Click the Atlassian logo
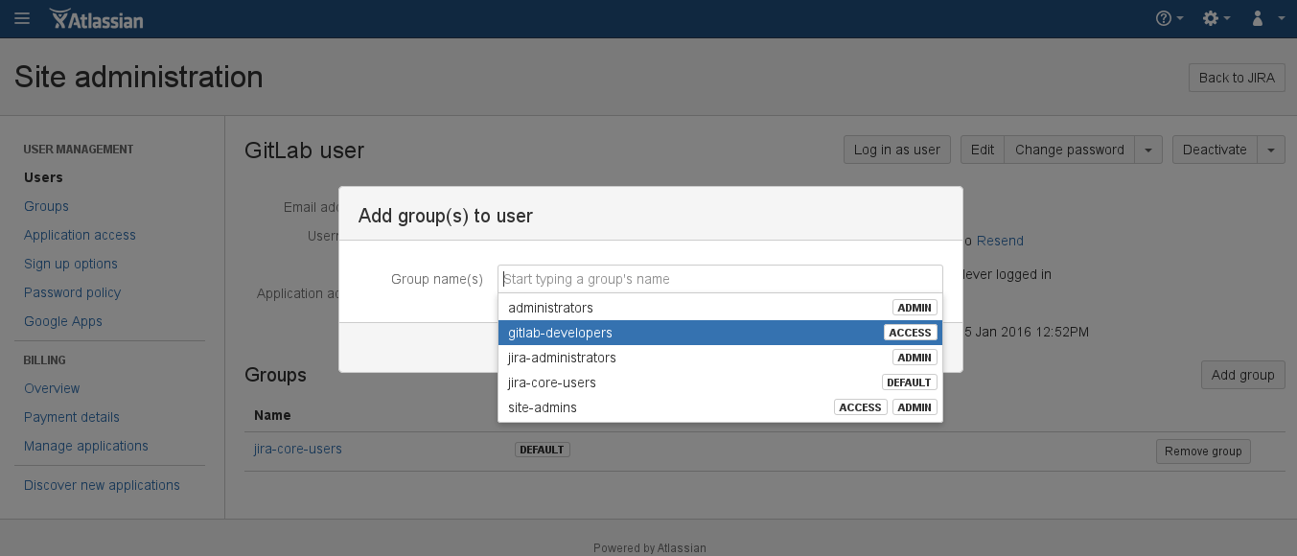 coord(96,18)
